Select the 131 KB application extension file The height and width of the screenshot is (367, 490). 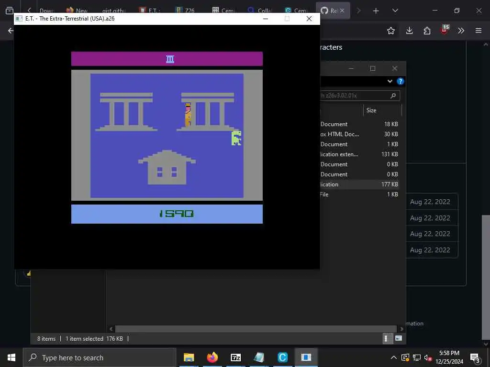click(x=359, y=154)
